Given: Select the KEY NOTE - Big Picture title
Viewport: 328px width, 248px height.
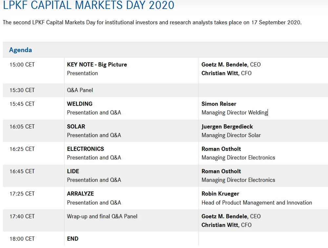Looking at the screenshot, I should [97, 65].
